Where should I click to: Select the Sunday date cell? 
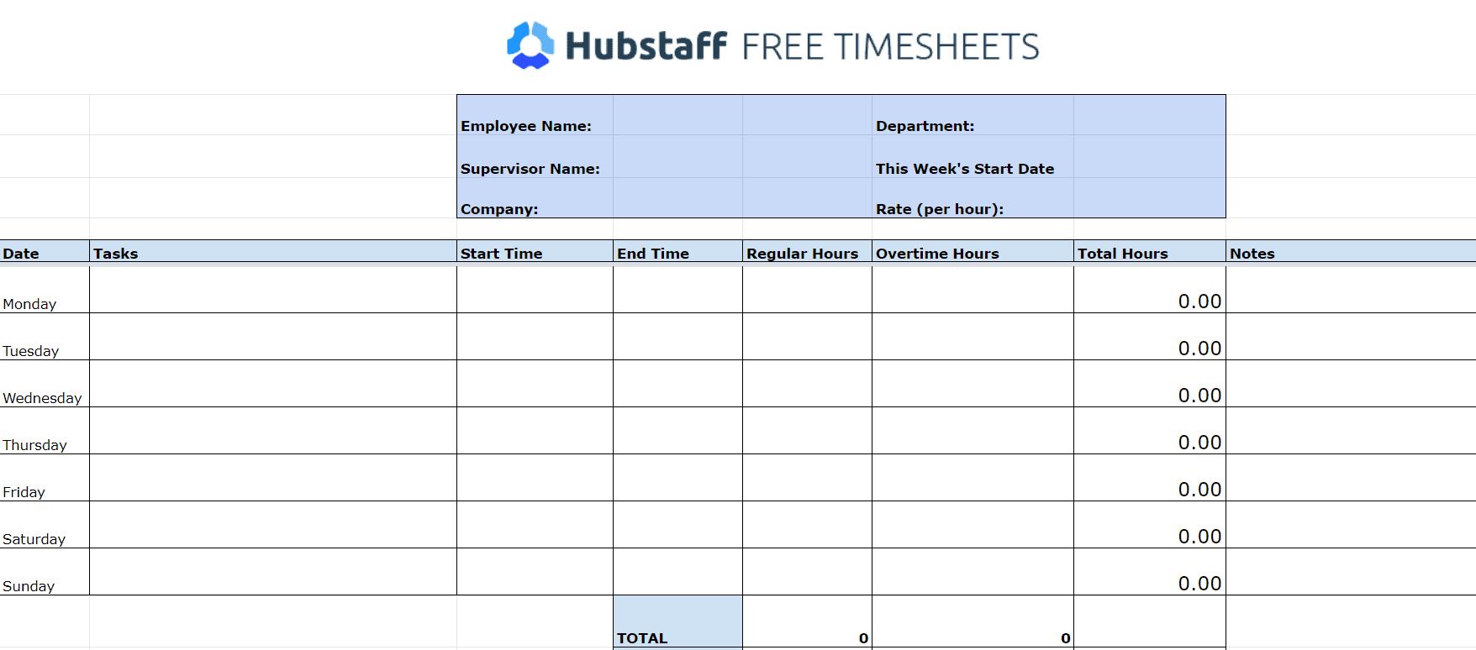point(45,572)
